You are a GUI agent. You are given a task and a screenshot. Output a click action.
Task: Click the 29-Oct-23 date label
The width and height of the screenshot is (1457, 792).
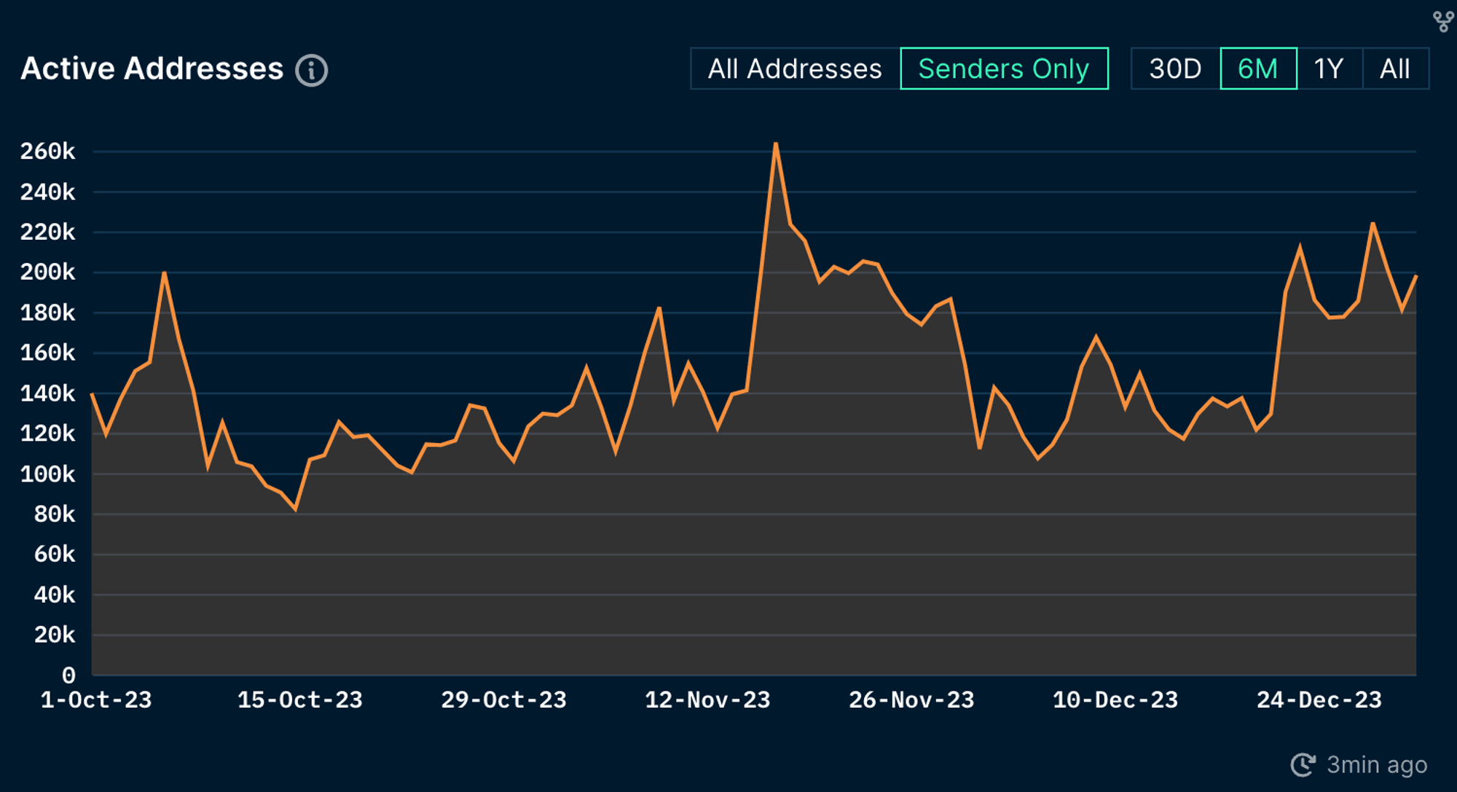coord(504,700)
